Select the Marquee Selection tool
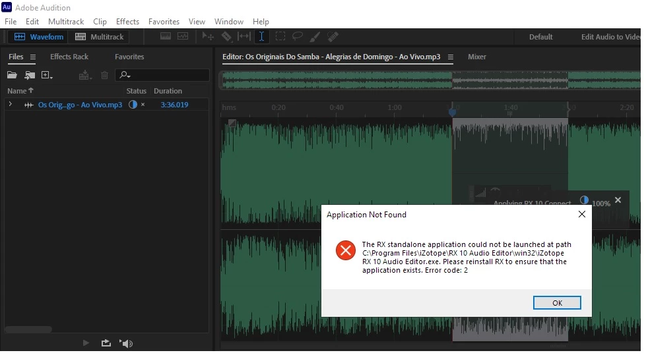Screen dimensions: 646x359 [280, 37]
